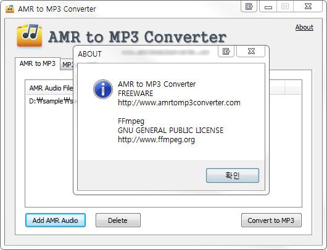Close the AMR to MP3 Converter main window
The height and width of the screenshot is (250, 327).
308,7
